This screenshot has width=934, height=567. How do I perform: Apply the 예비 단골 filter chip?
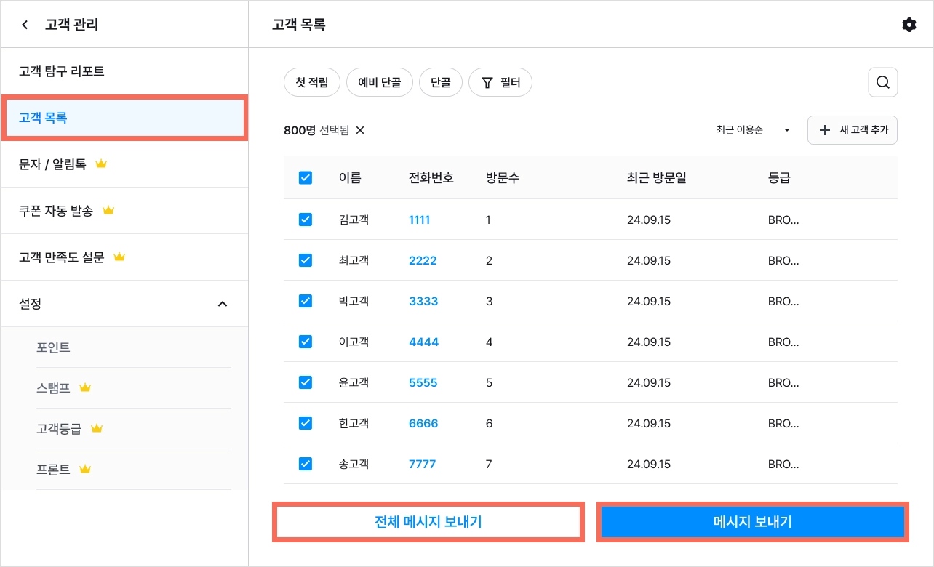tap(380, 83)
